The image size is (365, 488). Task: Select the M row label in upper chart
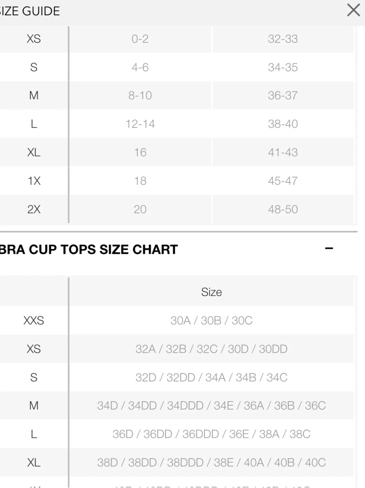[34, 95]
